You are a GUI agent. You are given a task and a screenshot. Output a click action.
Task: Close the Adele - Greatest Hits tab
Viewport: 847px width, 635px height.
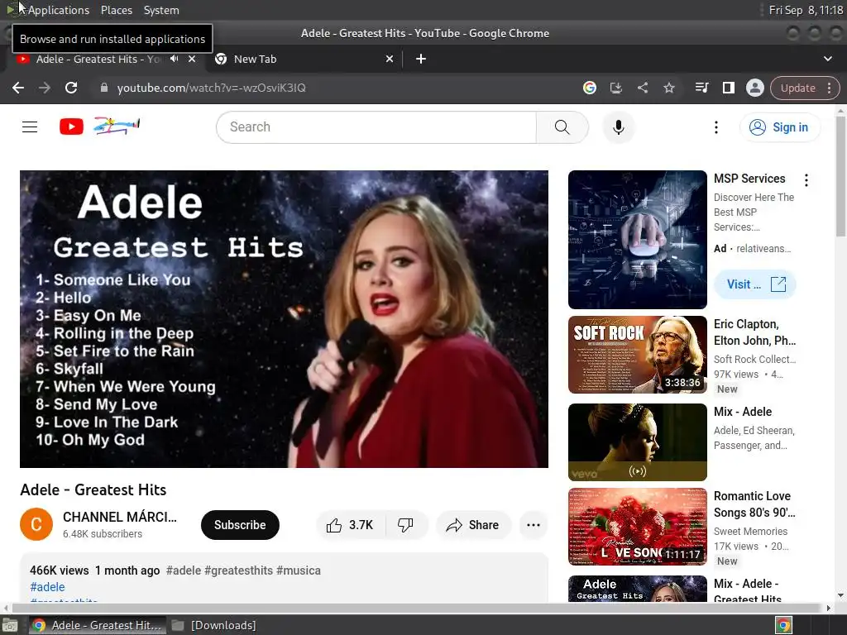click(192, 59)
